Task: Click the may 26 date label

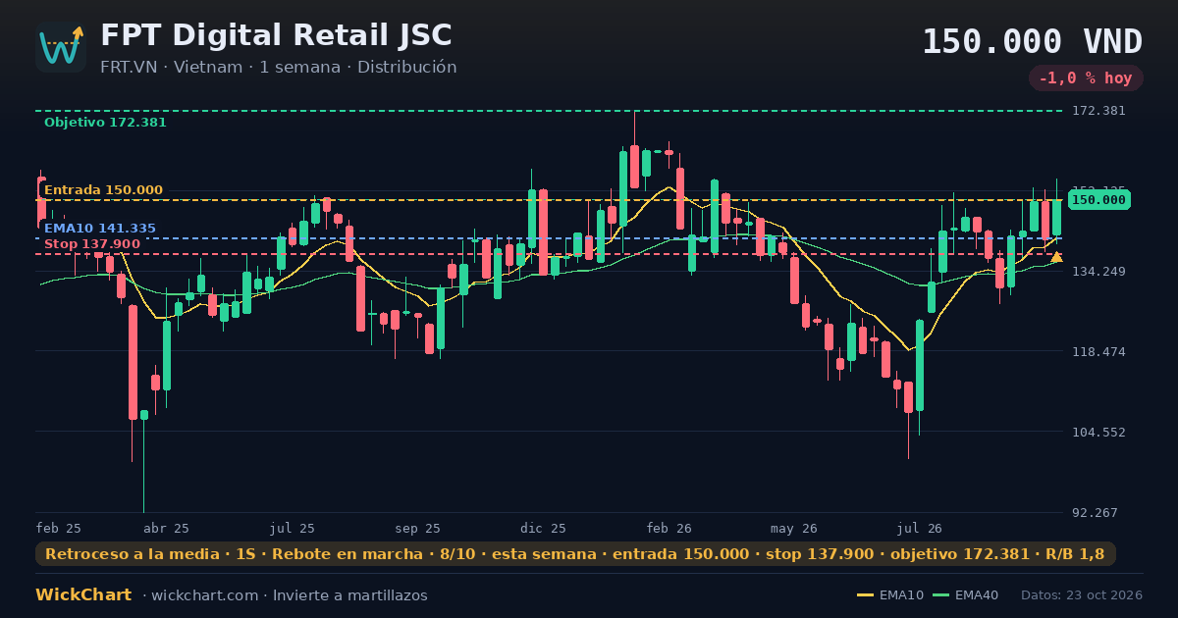Action: pos(794,528)
